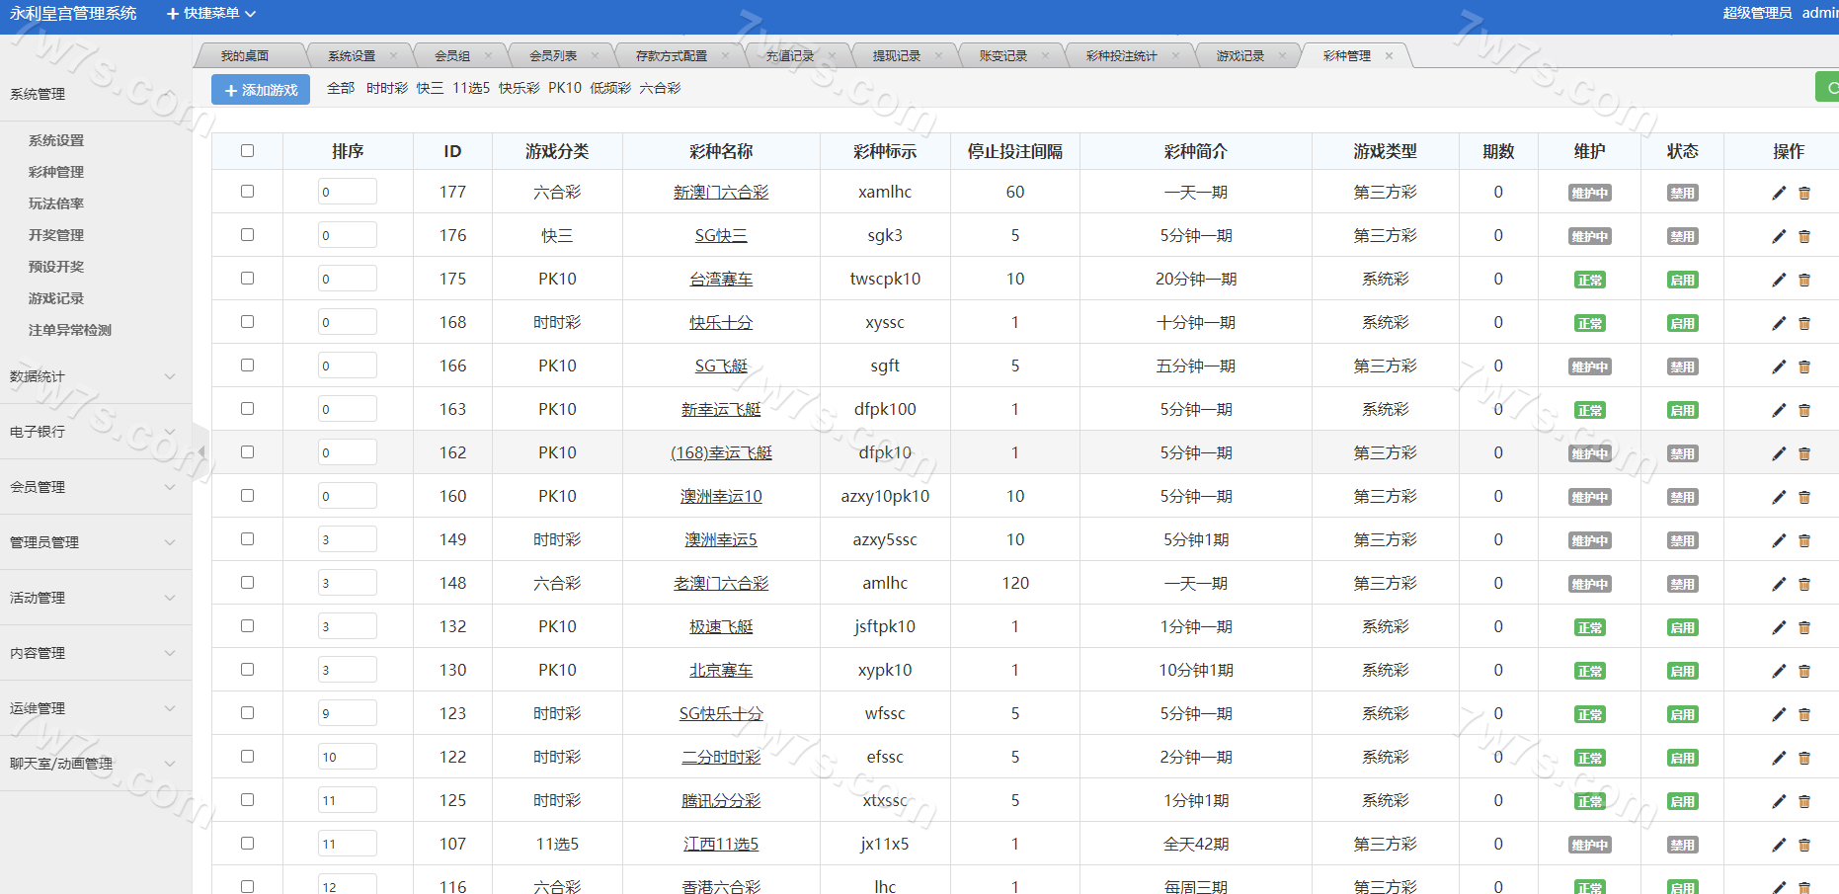Click edit pencil for 新澳门六合彩 row
Screen dimensions: 1839x894
[1779, 193]
